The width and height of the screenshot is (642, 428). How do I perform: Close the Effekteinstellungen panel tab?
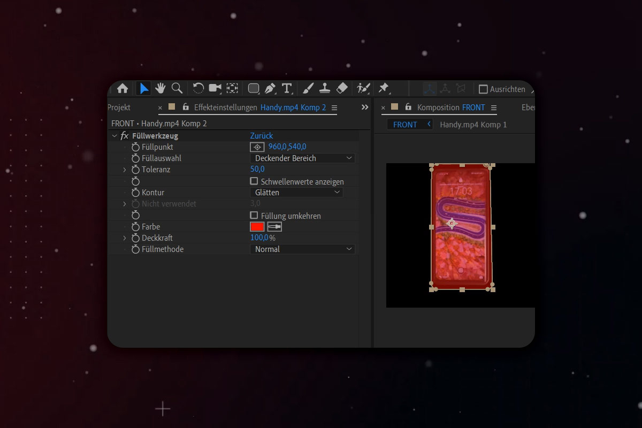160,108
